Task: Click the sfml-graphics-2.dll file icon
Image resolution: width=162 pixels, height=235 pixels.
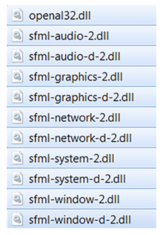Action: [x=18, y=77]
